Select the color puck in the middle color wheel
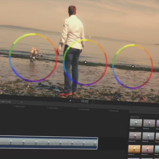159x159 pixels. coord(85,62)
